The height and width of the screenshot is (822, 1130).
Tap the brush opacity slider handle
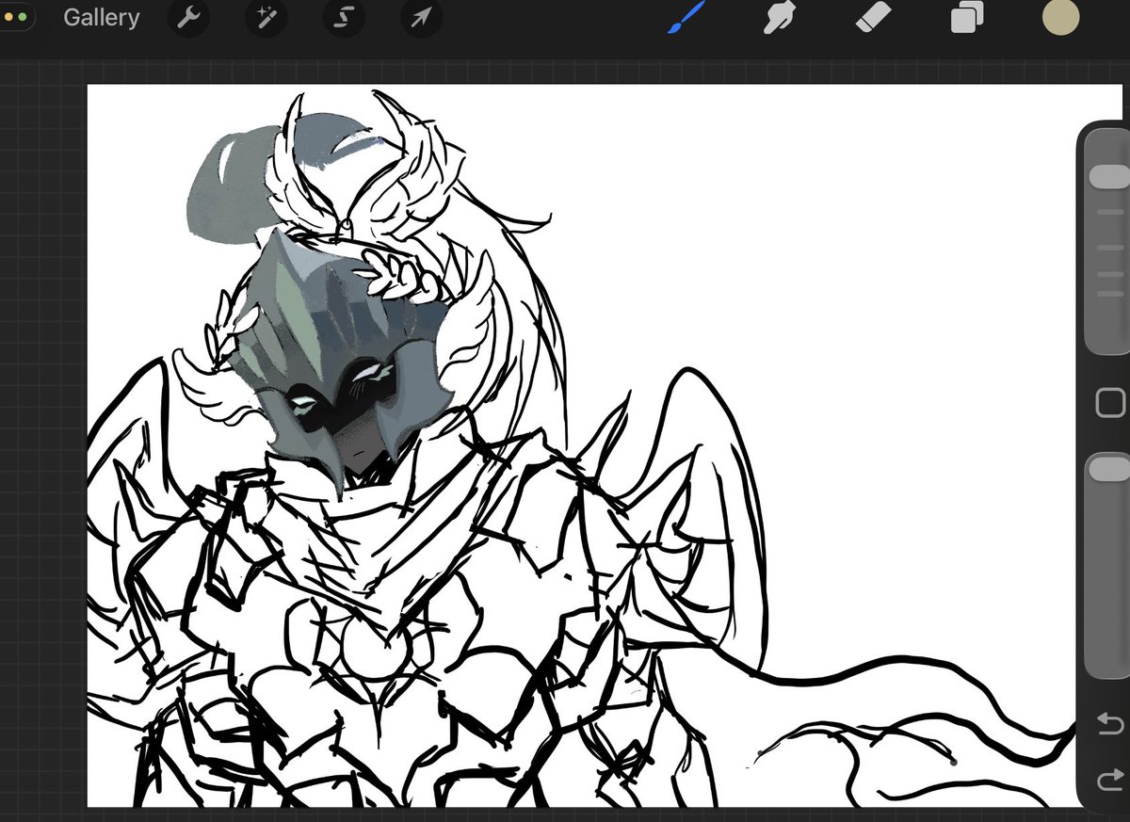(x=1108, y=467)
